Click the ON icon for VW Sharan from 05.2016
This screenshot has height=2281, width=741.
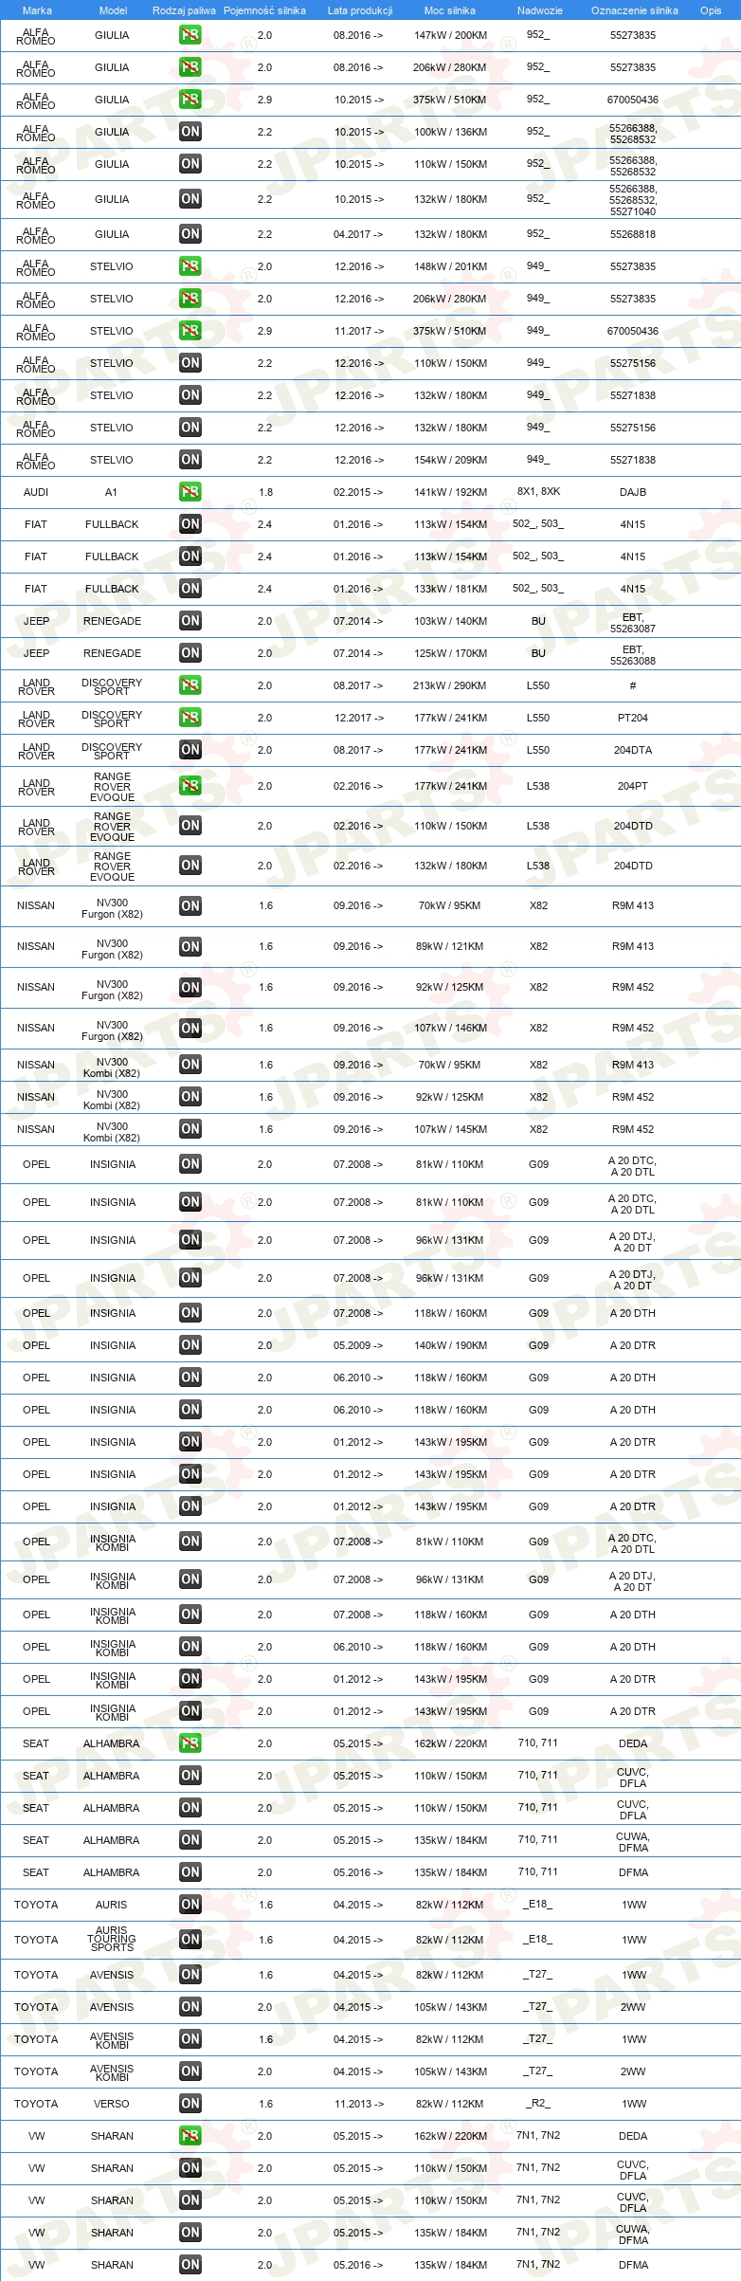tap(190, 2265)
